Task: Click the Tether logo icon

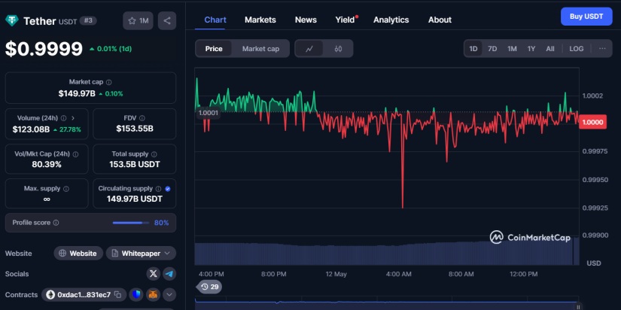Action: pyautogui.click(x=12, y=20)
